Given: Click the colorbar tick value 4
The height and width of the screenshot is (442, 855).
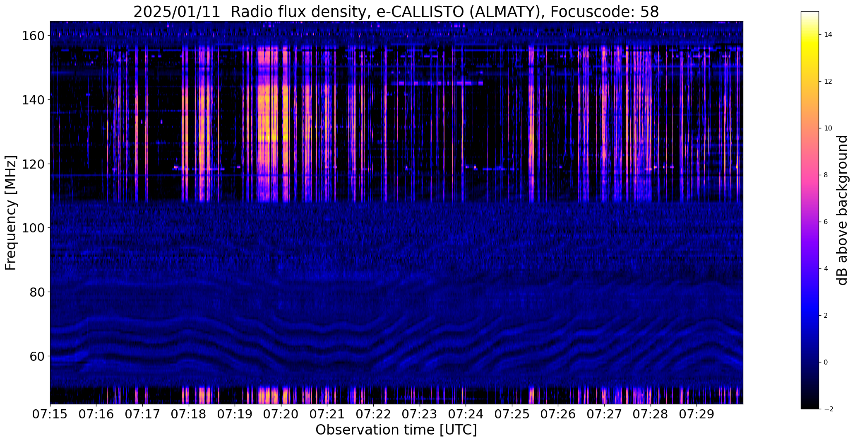Looking at the screenshot, I should (x=826, y=269).
